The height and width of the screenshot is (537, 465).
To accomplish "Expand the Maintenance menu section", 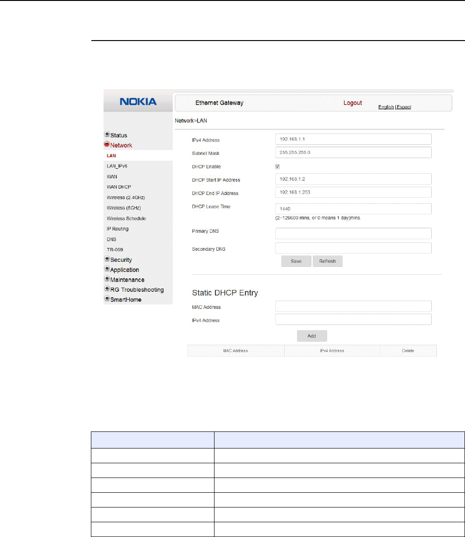I will [125, 279].
